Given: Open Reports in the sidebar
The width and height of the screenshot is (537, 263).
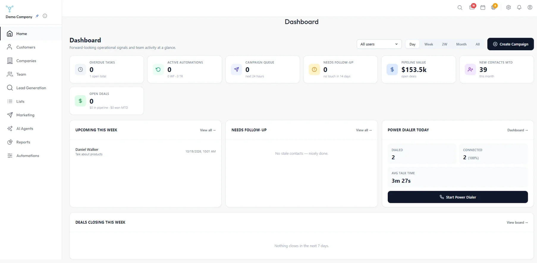Looking at the screenshot, I should (31, 142).
